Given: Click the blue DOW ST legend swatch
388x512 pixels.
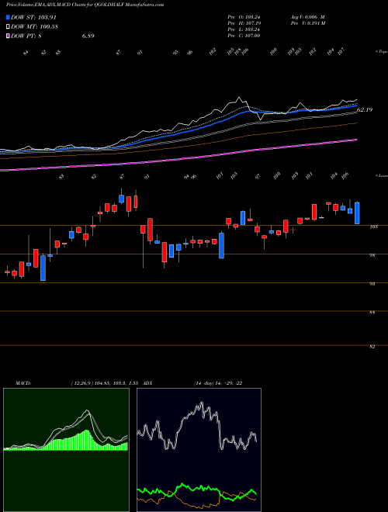Looking at the screenshot, I should click(x=9, y=17).
